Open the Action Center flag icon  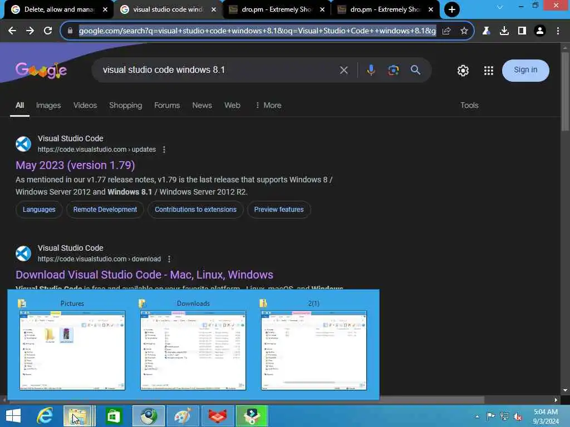[x=490, y=416]
